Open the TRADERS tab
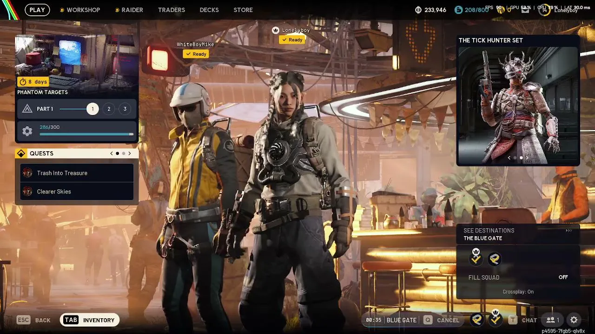 coord(172,10)
